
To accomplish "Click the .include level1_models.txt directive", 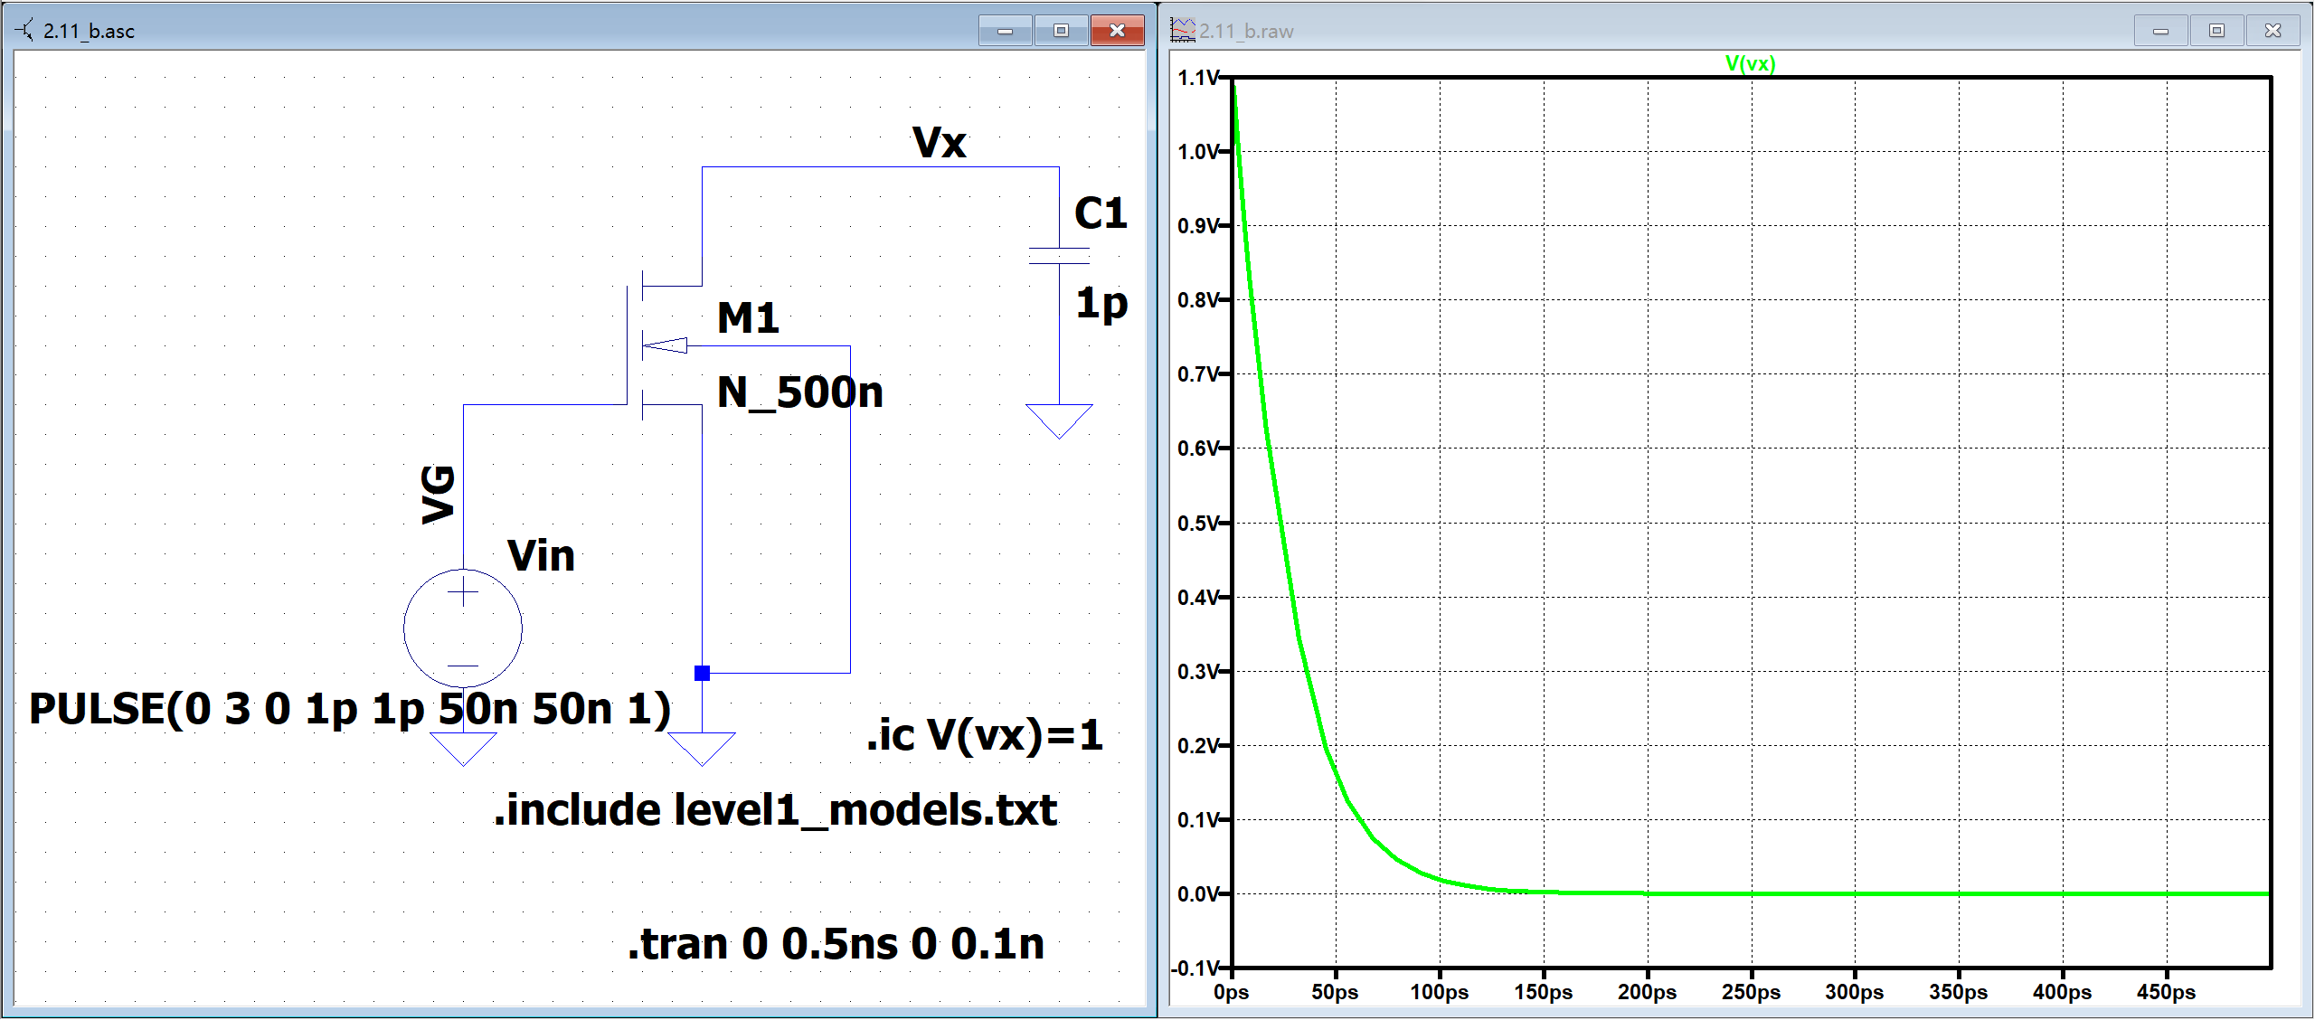I will click(775, 810).
